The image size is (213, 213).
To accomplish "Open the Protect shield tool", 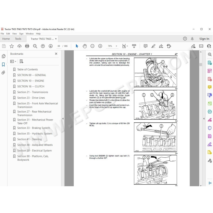I will pos(210,128).
